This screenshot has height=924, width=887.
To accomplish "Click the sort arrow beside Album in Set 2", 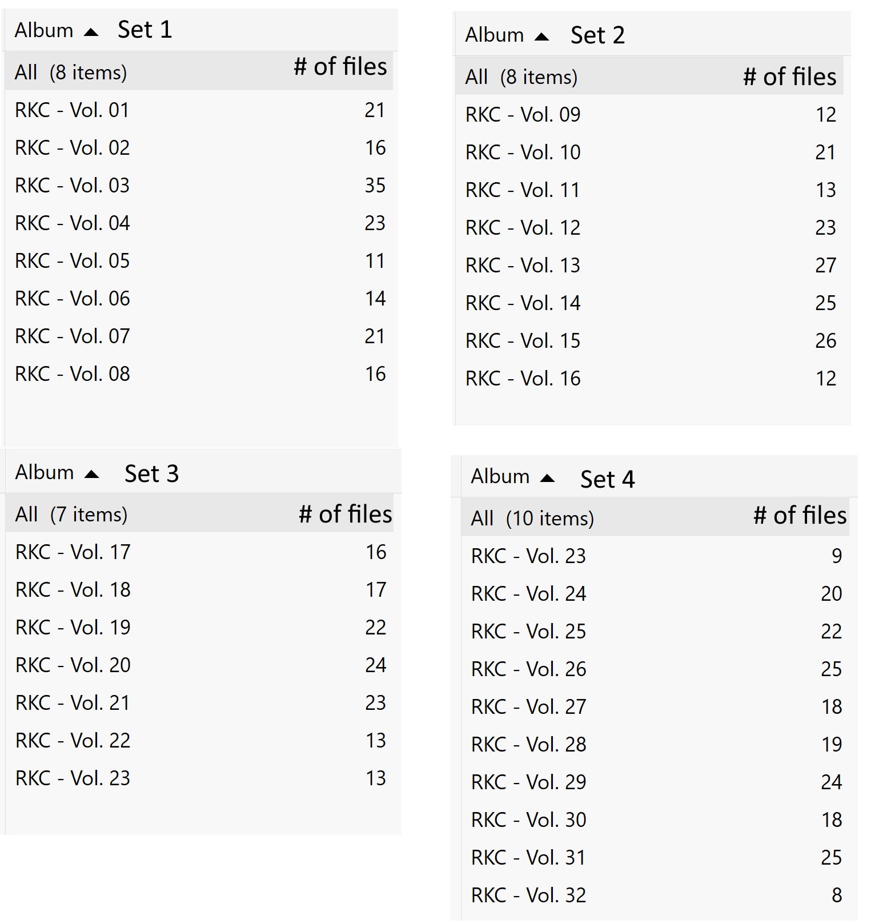I will tap(541, 37).
